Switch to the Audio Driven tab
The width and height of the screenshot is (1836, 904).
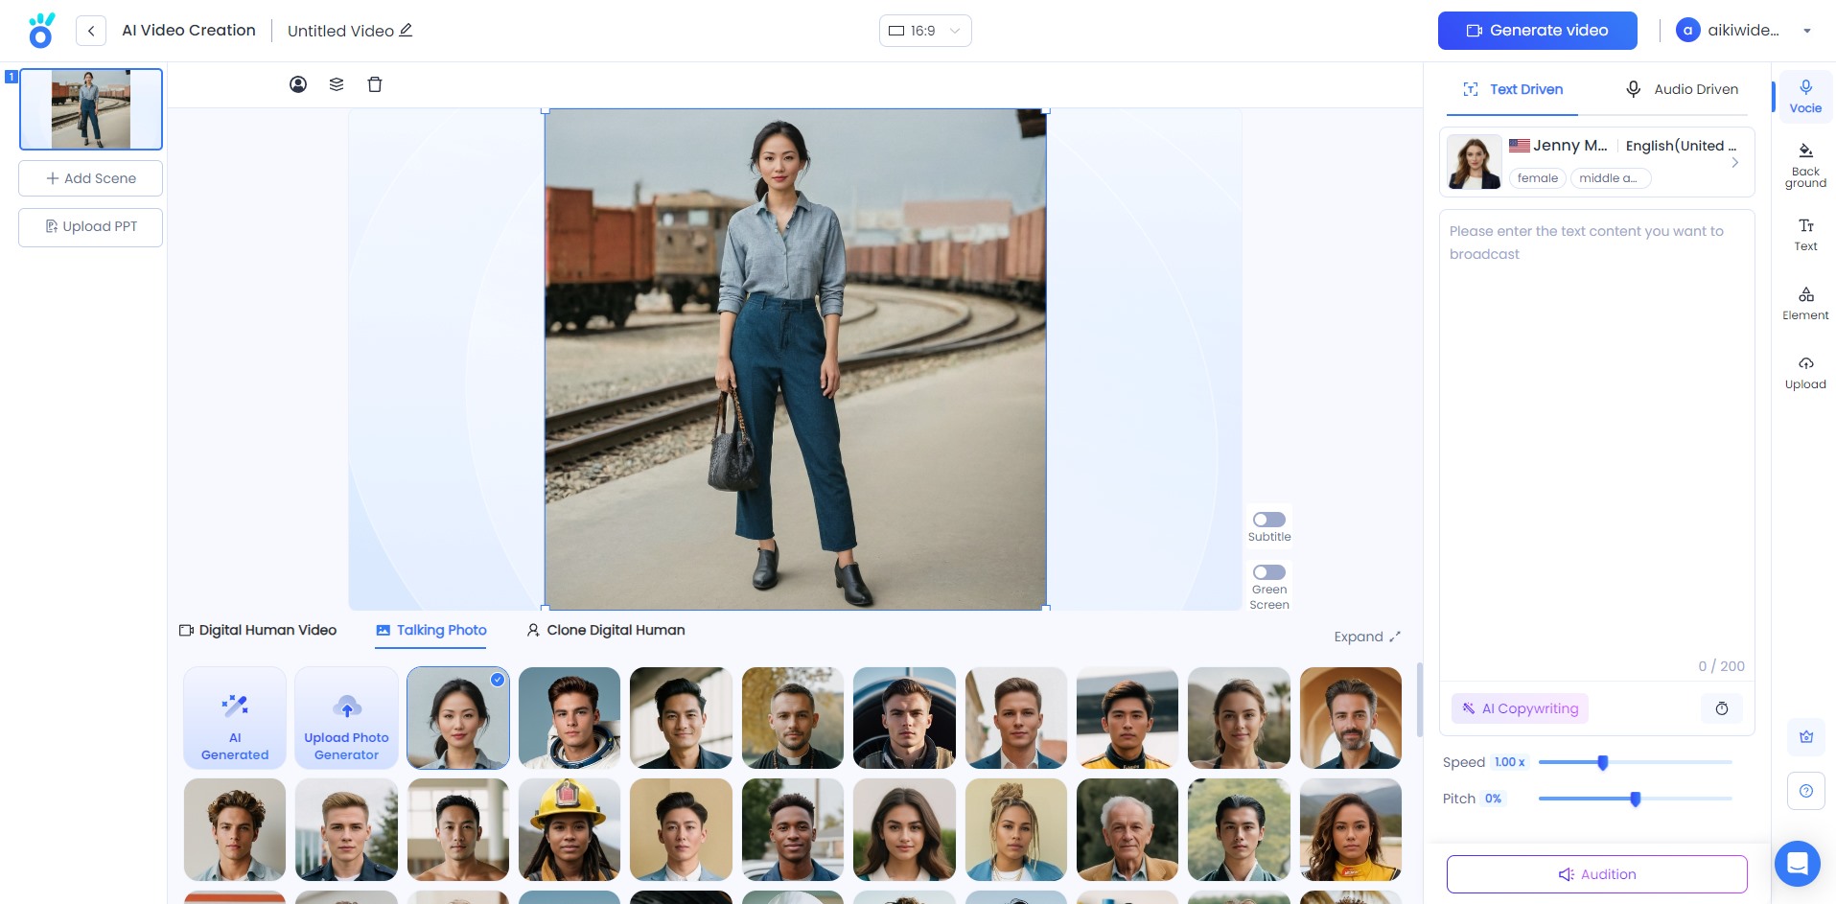tap(1682, 89)
